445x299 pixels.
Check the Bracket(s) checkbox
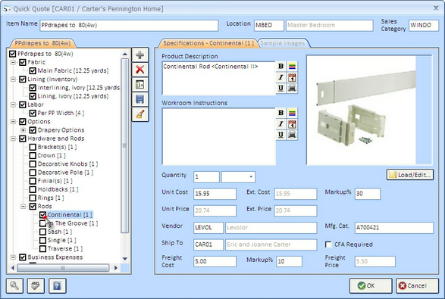tap(33, 147)
